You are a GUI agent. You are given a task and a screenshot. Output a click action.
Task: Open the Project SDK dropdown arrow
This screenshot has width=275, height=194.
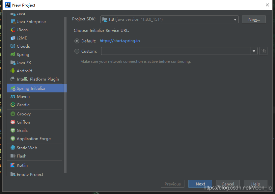point(235,19)
